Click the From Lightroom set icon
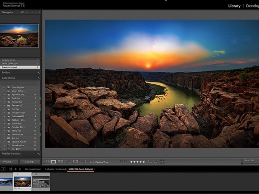 9,87
